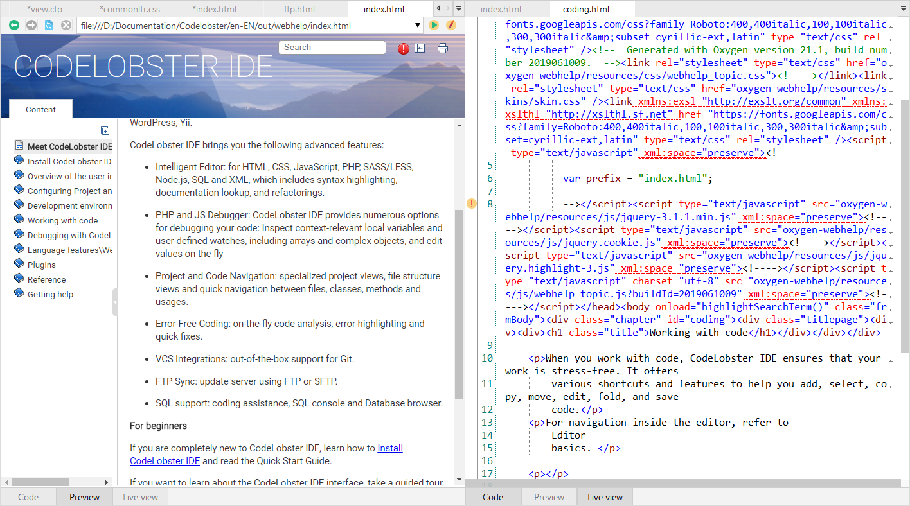
Task: Open the URL address history dropdown
Action: 419,26
